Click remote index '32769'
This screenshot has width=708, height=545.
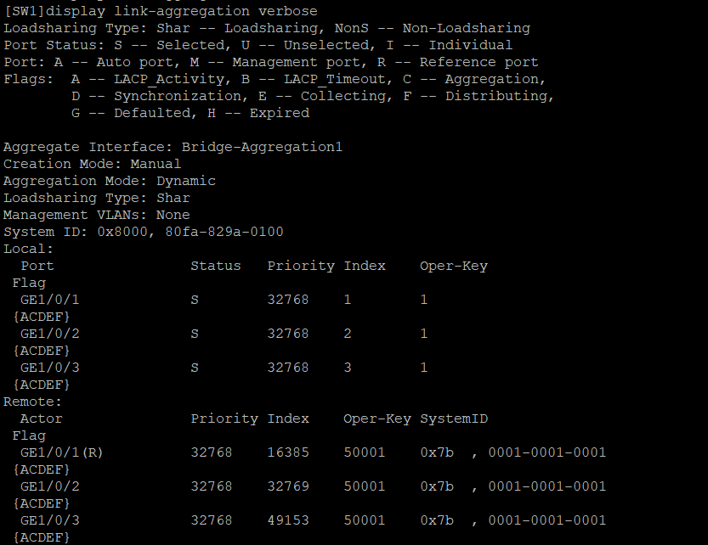[x=288, y=486]
